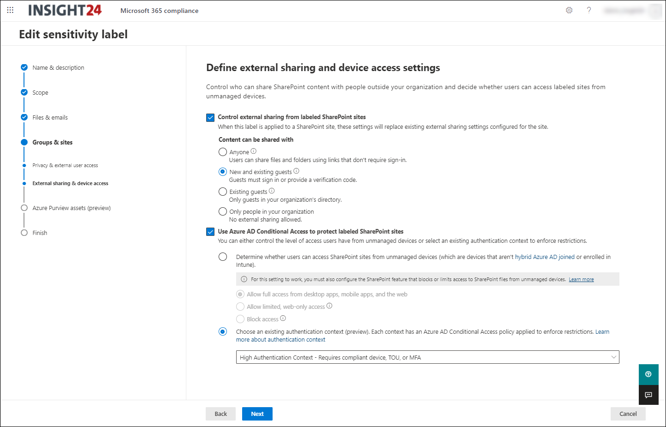
Task: Click the Next button
Action: pyautogui.click(x=257, y=414)
